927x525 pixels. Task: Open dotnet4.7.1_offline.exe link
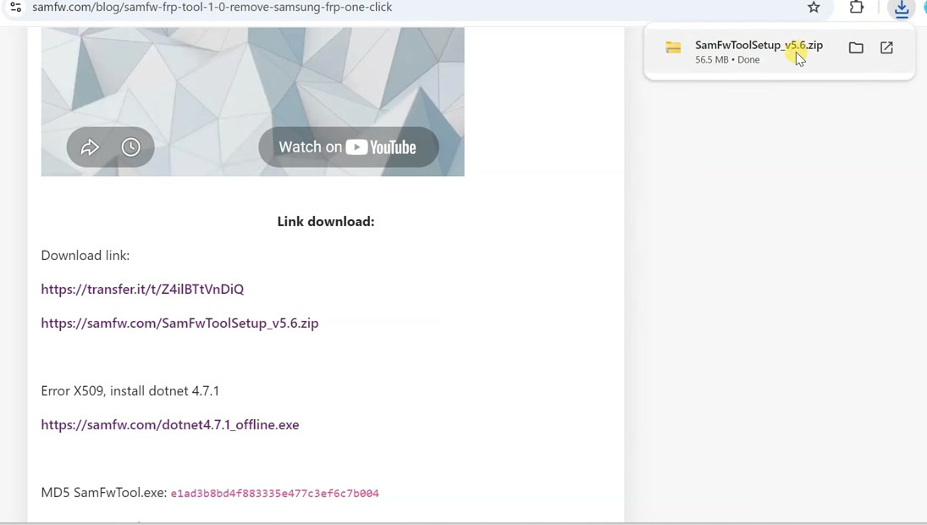(x=170, y=425)
